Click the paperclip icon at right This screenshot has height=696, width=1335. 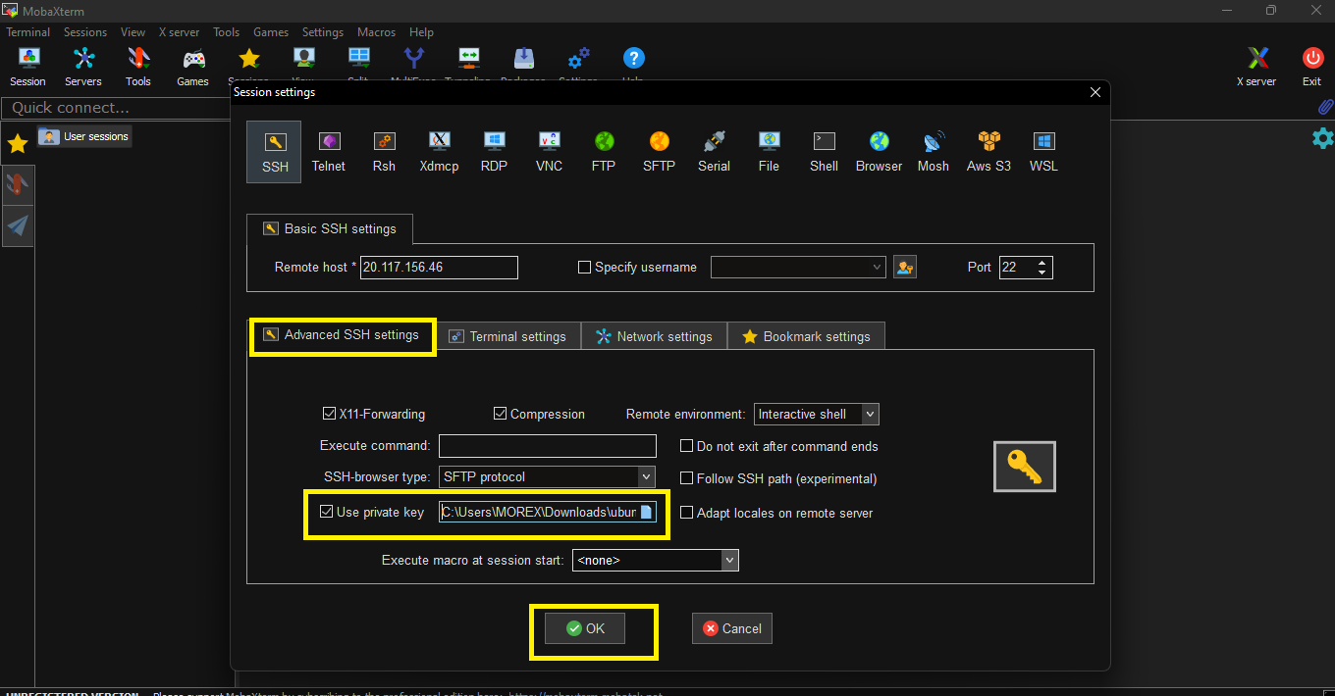click(x=1324, y=107)
